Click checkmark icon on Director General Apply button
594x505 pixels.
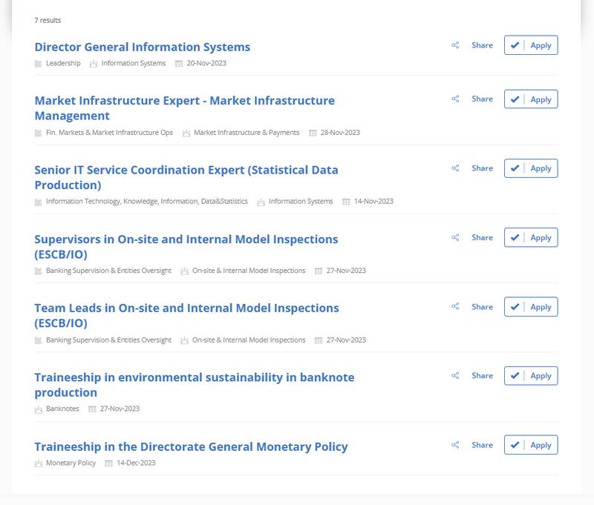click(515, 45)
